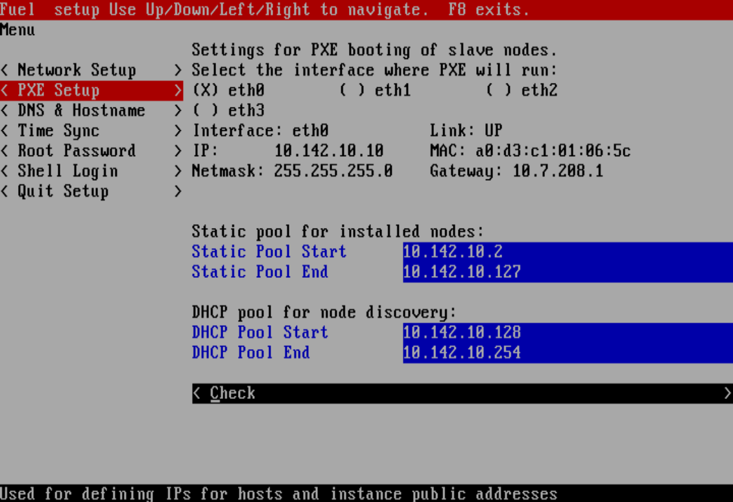Focus the DHCP Pool End field

click(568, 352)
